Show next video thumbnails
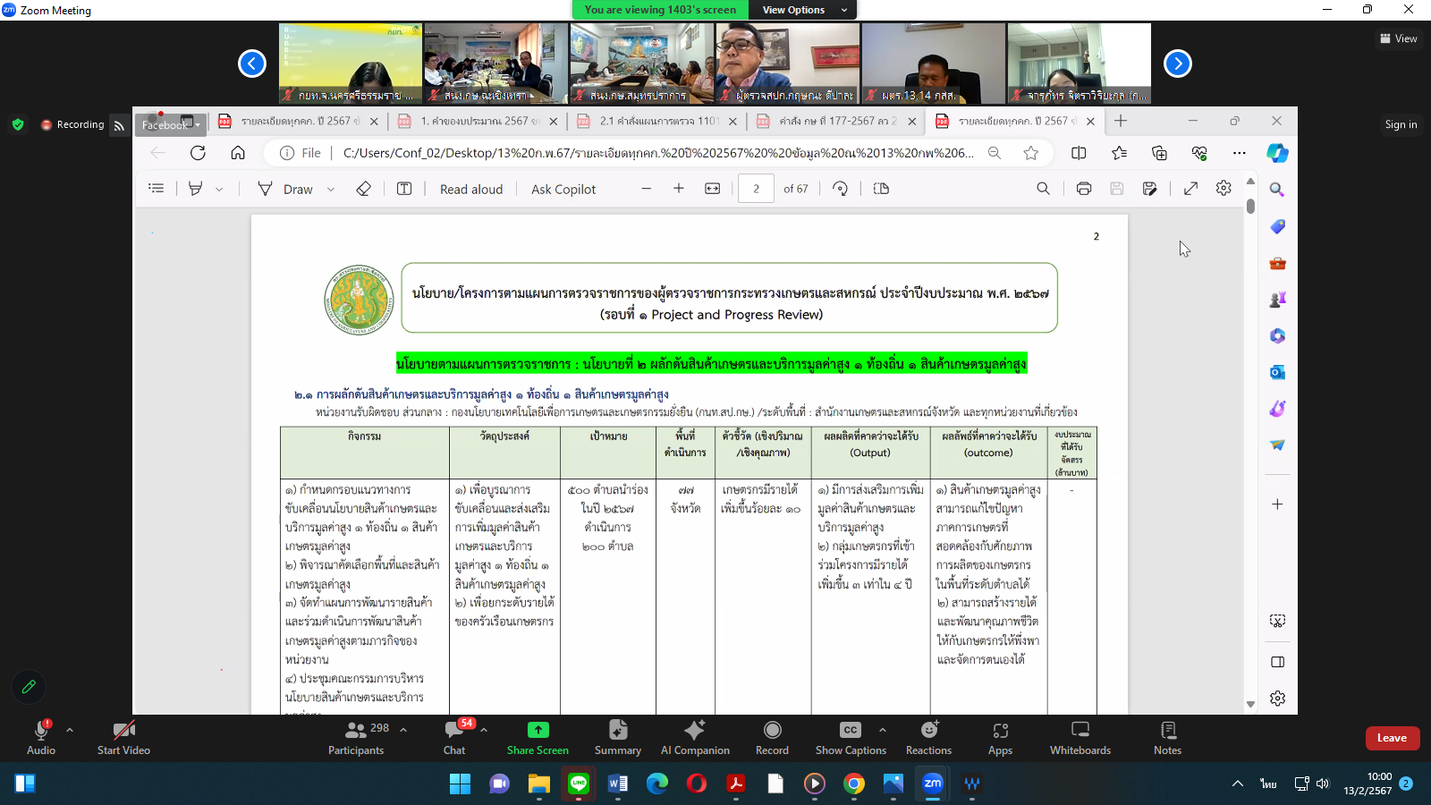 [x=1178, y=64]
